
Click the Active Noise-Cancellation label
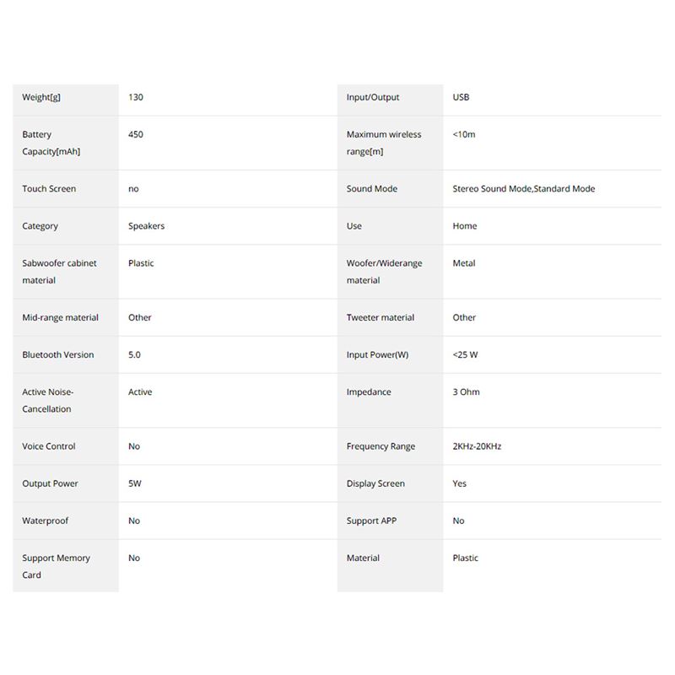pos(47,400)
